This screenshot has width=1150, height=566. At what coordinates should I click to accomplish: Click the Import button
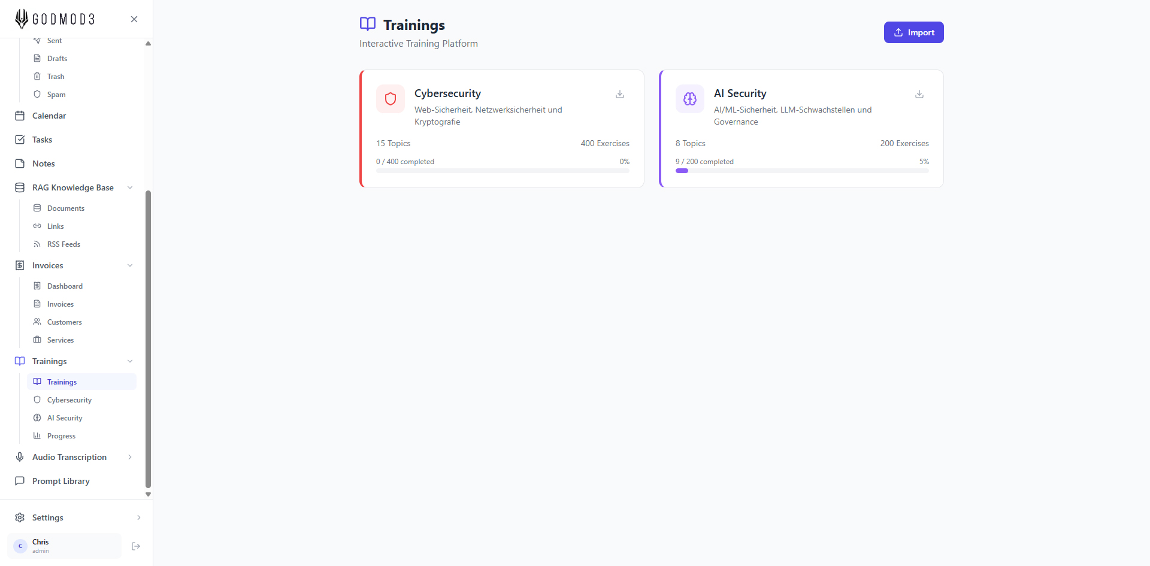coord(913,32)
